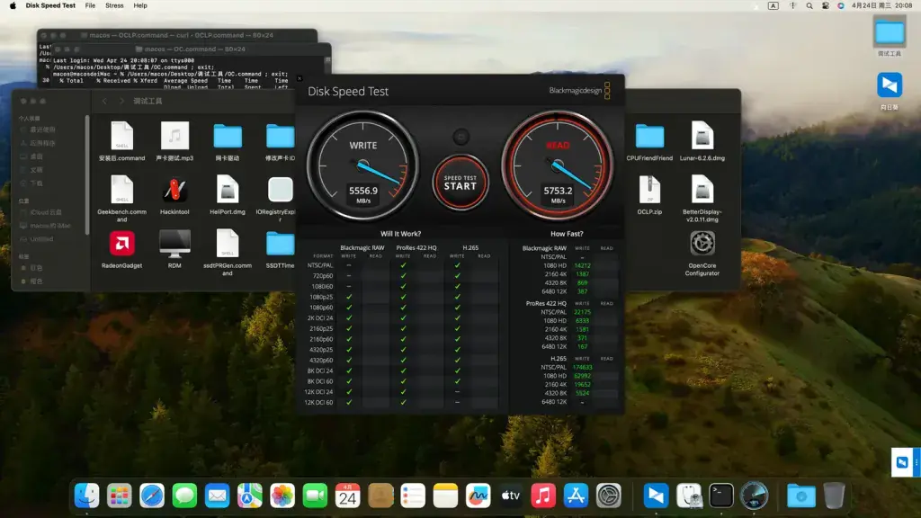Open the Apple menu
The width and height of the screenshot is (921, 518).
tap(13, 6)
